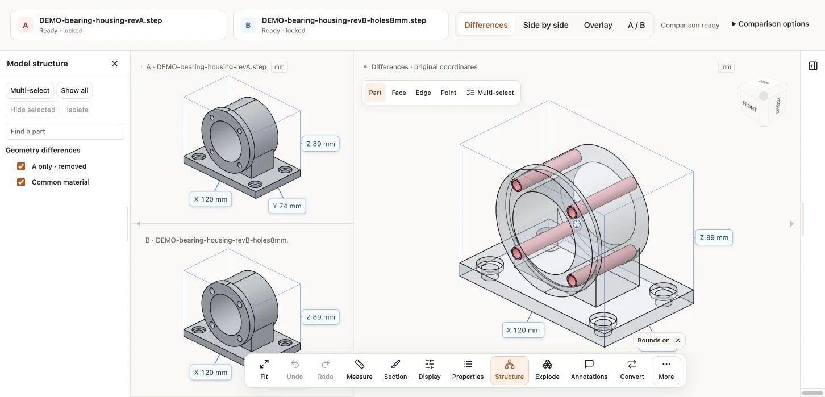Open the Section tool
This screenshot has width=825, height=397.
pyautogui.click(x=395, y=370)
